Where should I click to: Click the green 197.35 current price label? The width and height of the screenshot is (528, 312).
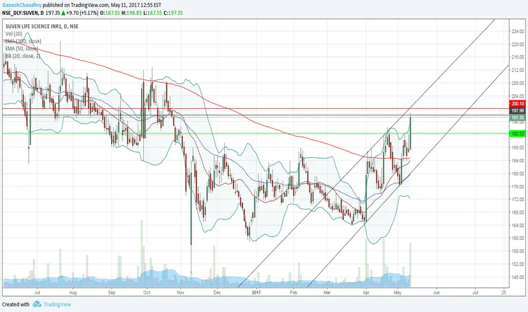click(518, 118)
